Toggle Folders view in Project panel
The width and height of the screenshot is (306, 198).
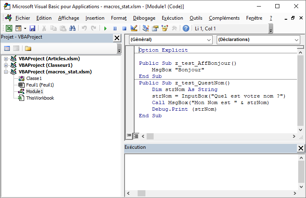[x=28, y=48]
